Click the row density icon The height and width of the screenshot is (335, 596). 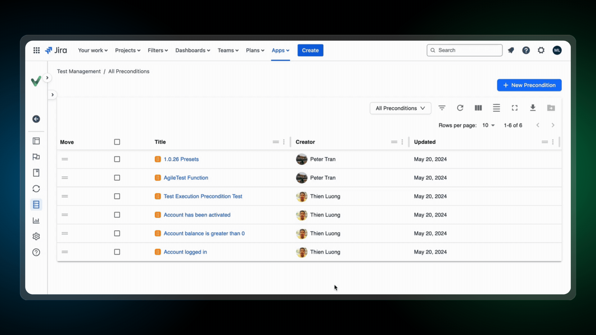pyautogui.click(x=496, y=108)
